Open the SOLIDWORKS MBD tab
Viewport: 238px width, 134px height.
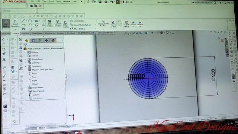click(106, 33)
